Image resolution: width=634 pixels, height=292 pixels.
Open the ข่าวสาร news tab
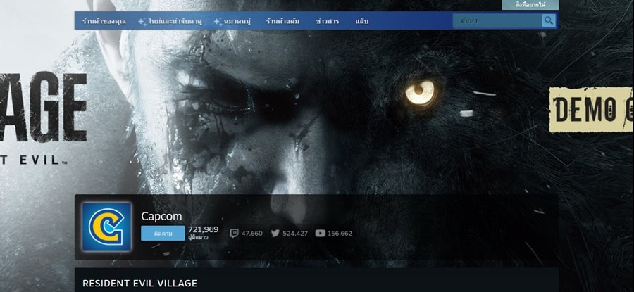(327, 21)
